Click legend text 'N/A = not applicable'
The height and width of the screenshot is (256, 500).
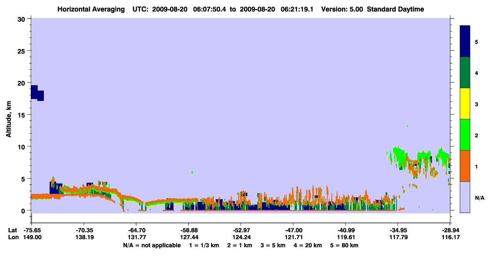pyautogui.click(x=152, y=245)
